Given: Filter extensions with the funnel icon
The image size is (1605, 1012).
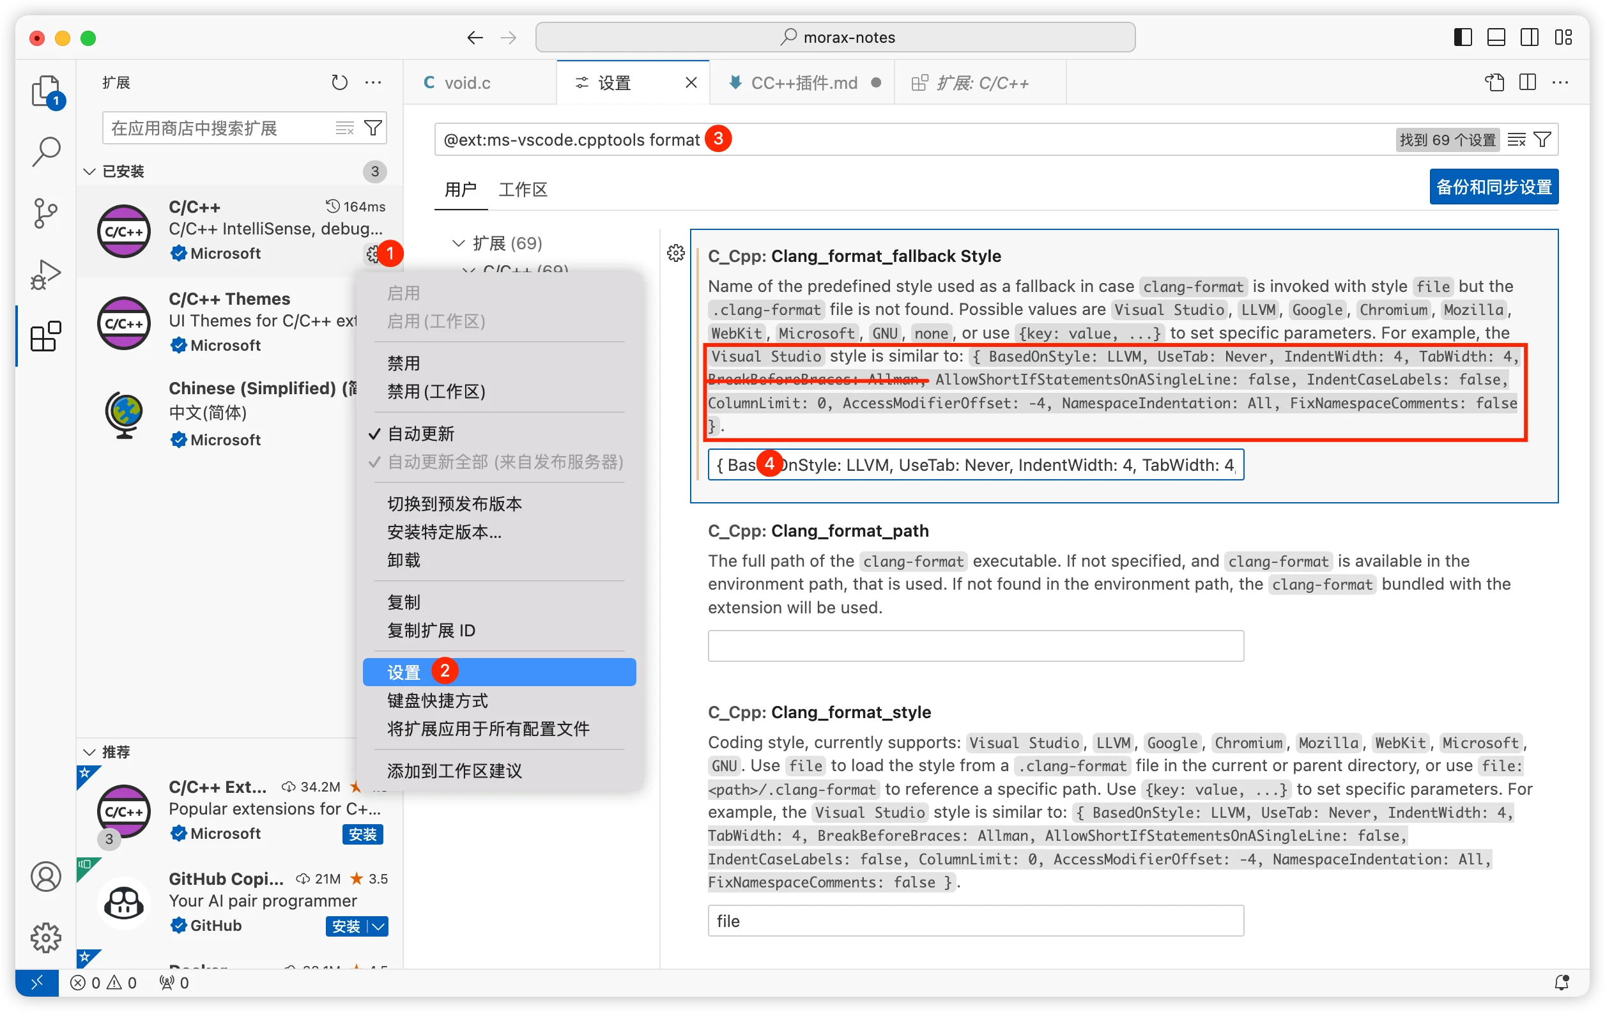Looking at the screenshot, I should pyautogui.click(x=374, y=128).
